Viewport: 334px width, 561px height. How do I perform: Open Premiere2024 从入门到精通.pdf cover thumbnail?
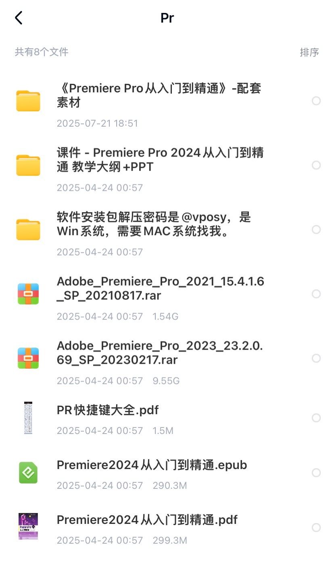(x=28, y=526)
